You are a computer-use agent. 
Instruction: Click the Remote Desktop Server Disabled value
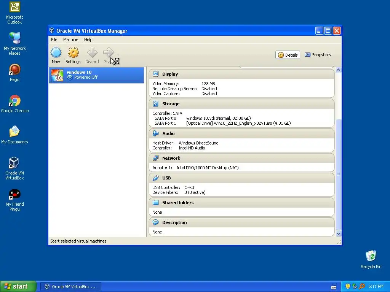point(209,89)
